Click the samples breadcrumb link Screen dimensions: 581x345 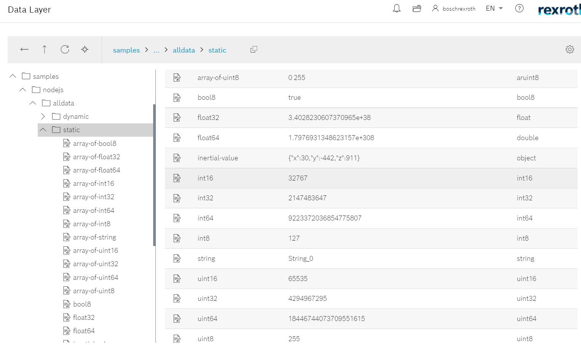point(126,50)
